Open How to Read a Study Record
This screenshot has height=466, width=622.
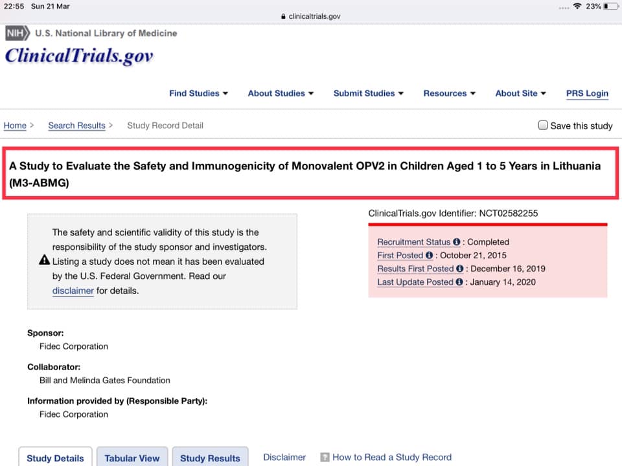tap(392, 458)
